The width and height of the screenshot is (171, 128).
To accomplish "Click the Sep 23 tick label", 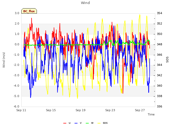I will pos(110,110).
